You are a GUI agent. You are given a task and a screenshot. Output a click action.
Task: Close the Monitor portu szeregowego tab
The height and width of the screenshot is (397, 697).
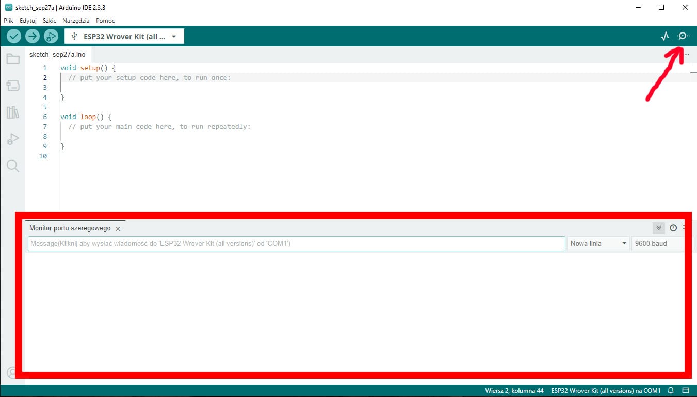click(x=118, y=228)
